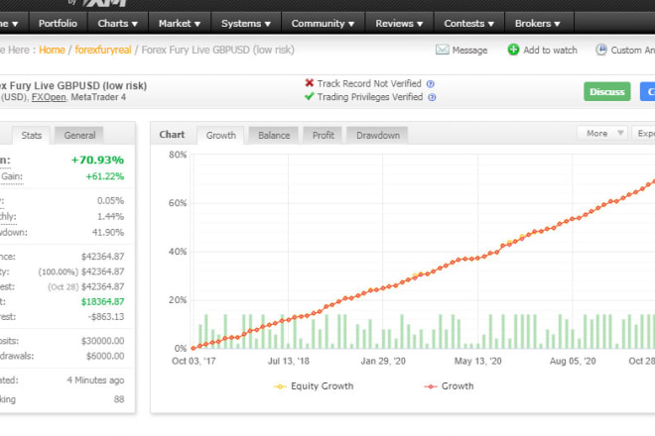The image size is (655, 436).
Task: Open the Portfolio menu item
Action: [58, 24]
